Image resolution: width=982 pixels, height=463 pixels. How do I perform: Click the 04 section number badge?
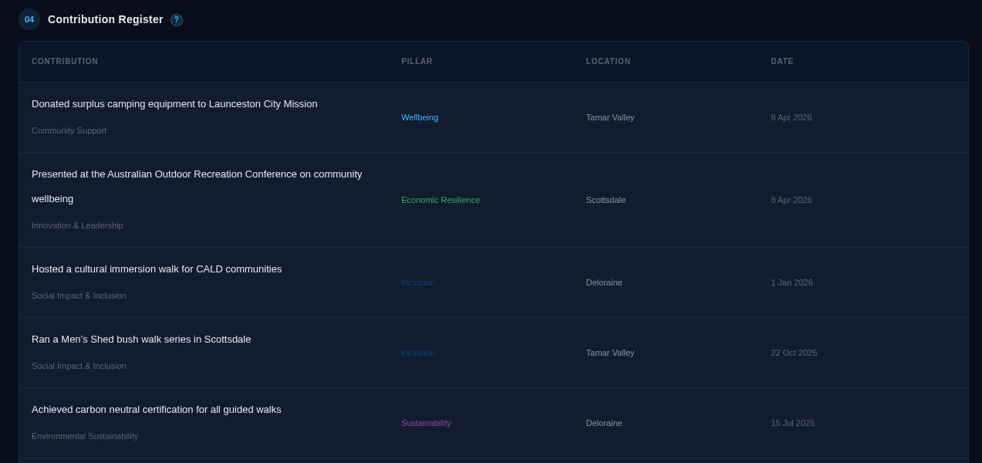point(29,19)
